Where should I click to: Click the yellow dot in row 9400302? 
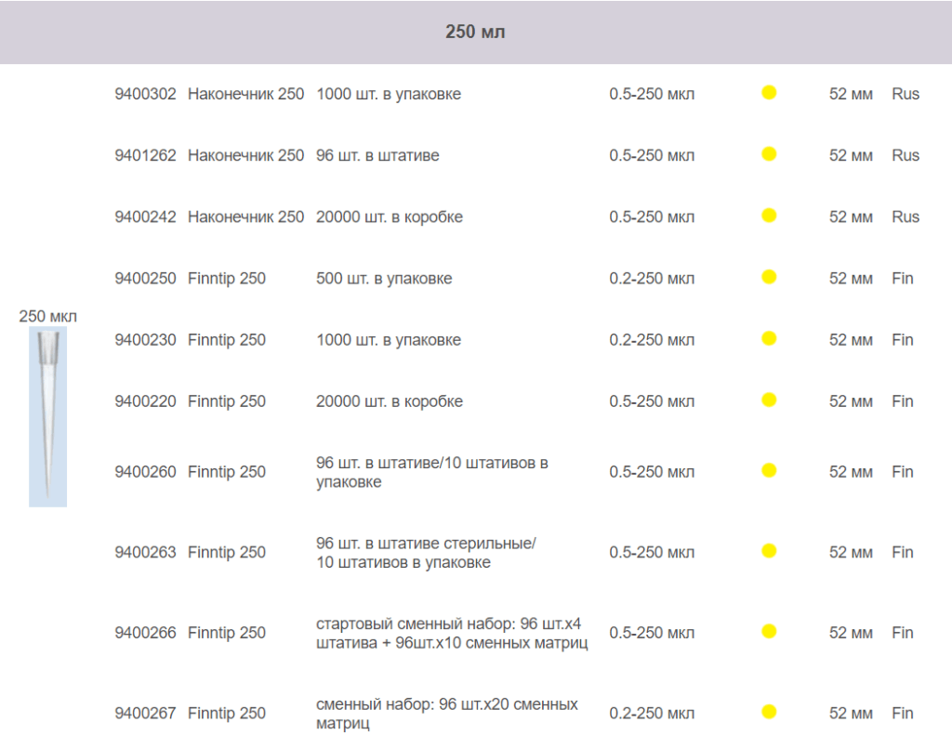coord(769,93)
